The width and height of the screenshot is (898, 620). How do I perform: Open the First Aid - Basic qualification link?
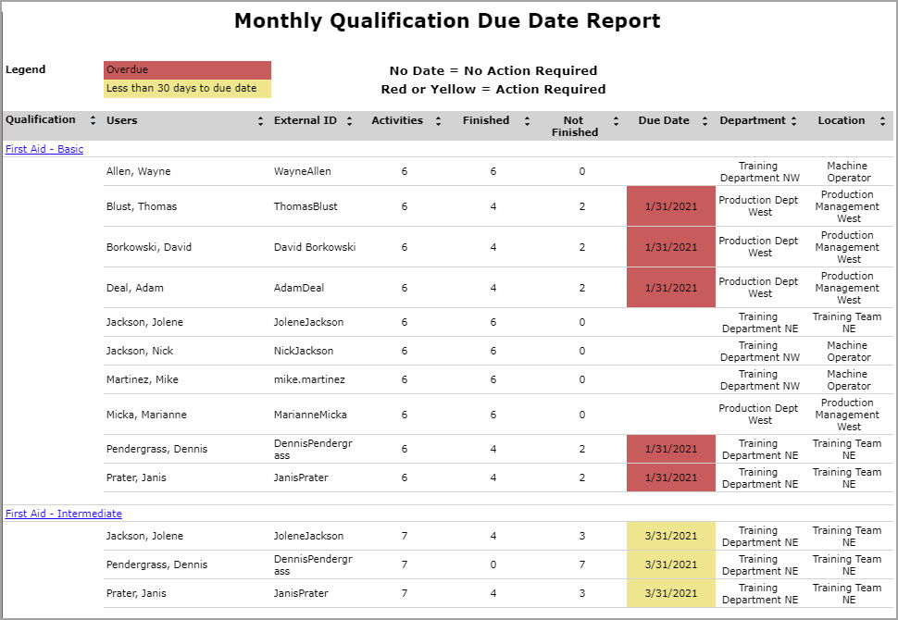[44, 148]
